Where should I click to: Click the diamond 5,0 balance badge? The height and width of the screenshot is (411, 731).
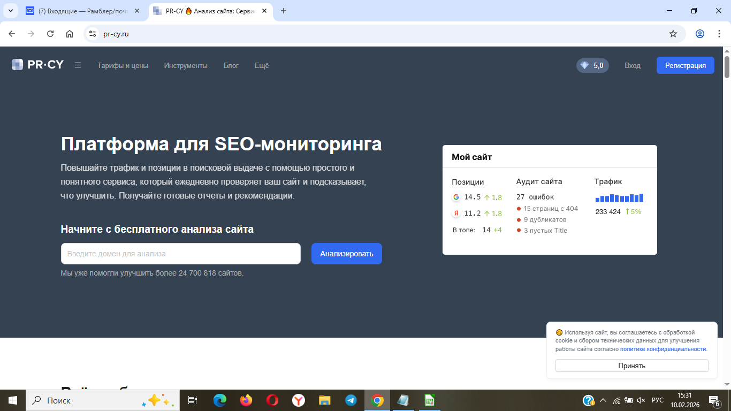592,65
